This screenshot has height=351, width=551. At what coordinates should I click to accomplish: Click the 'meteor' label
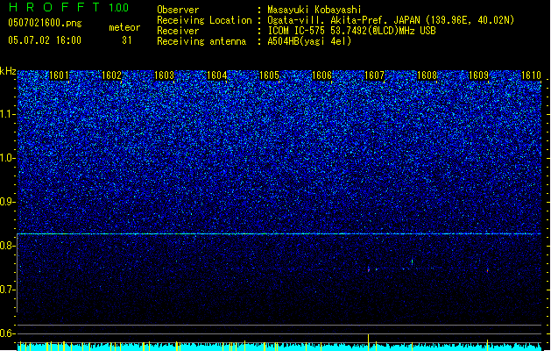[x=124, y=27]
